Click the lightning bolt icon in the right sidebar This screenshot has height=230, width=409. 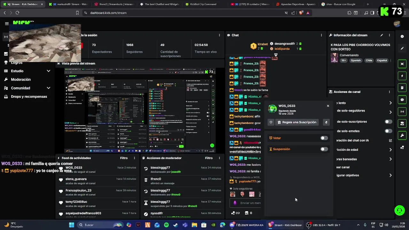click(402, 76)
